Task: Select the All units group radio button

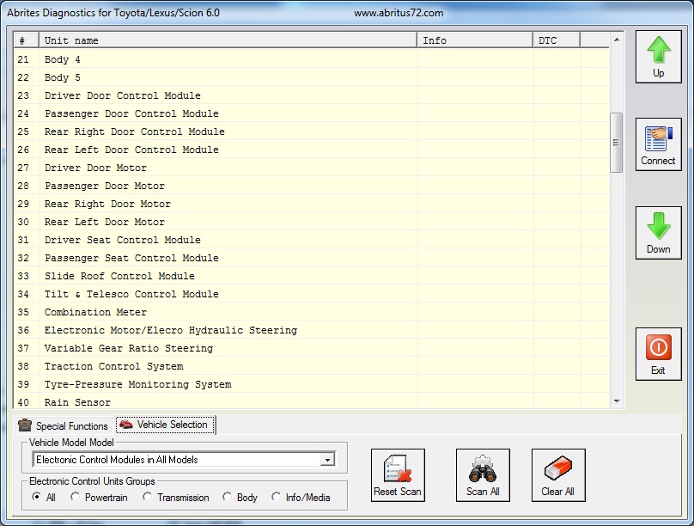Action: pos(36,497)
